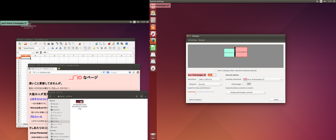Screen dimensions: 336x140
Task: Click the Sort Ascending icon in Calc
Action: pyautogui.click(x=100, y=44)
